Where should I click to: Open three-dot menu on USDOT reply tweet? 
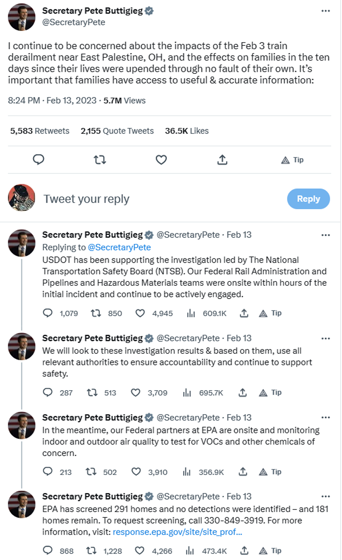(x=326, y=235)
